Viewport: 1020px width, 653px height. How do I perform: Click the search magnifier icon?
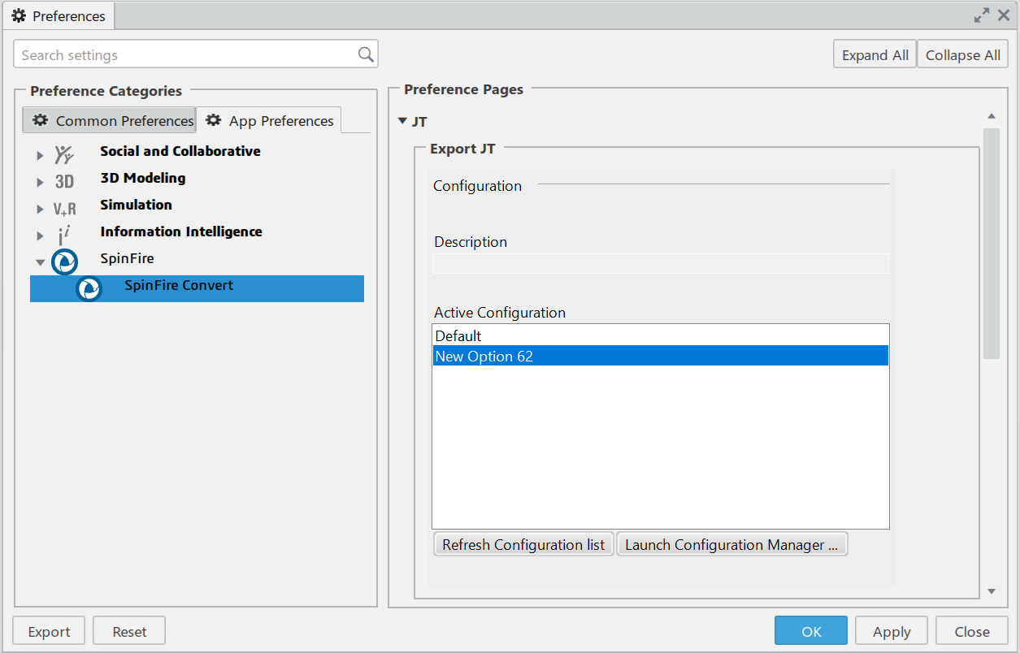tap(366, 54)
